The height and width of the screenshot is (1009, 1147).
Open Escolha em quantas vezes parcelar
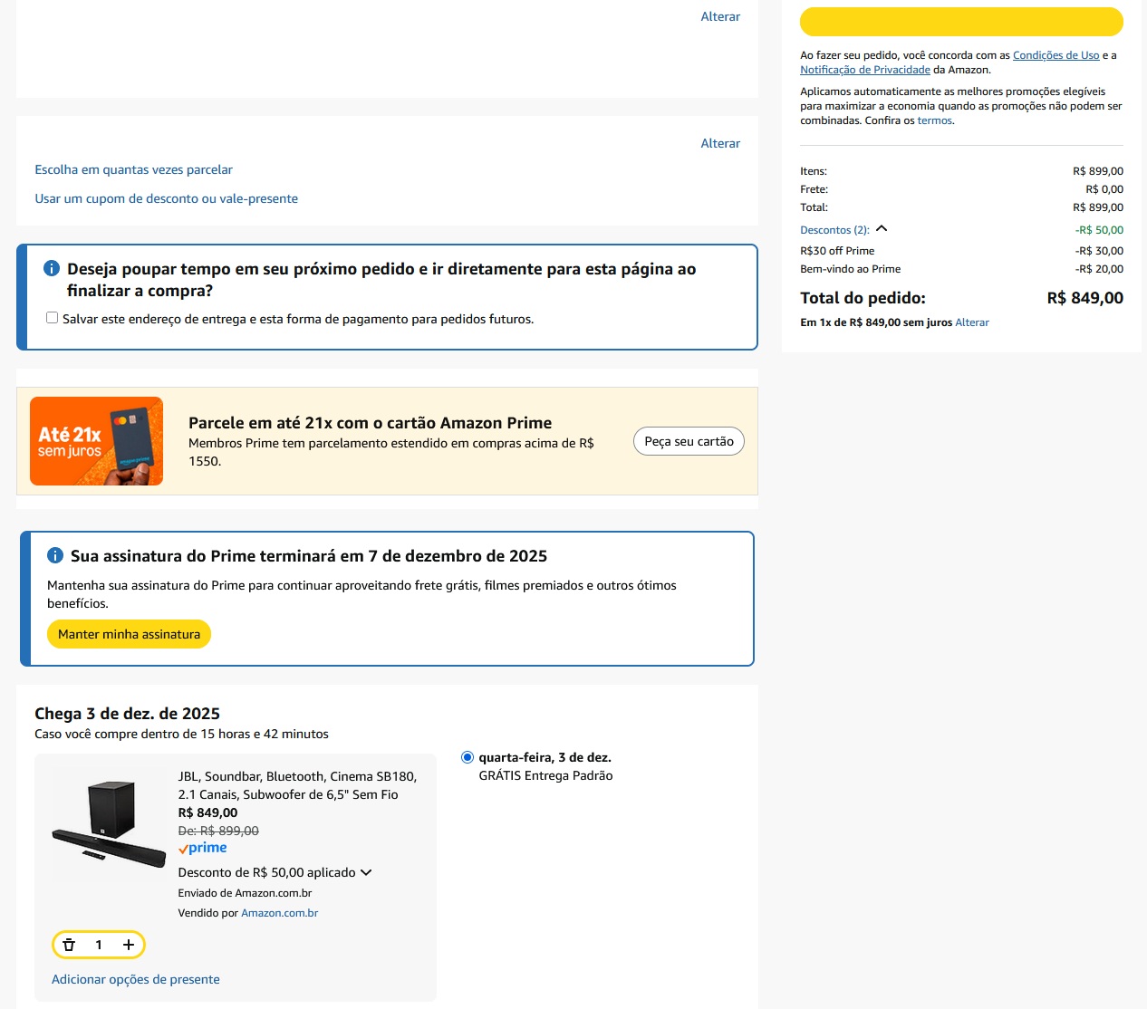[x=133, y=169]
